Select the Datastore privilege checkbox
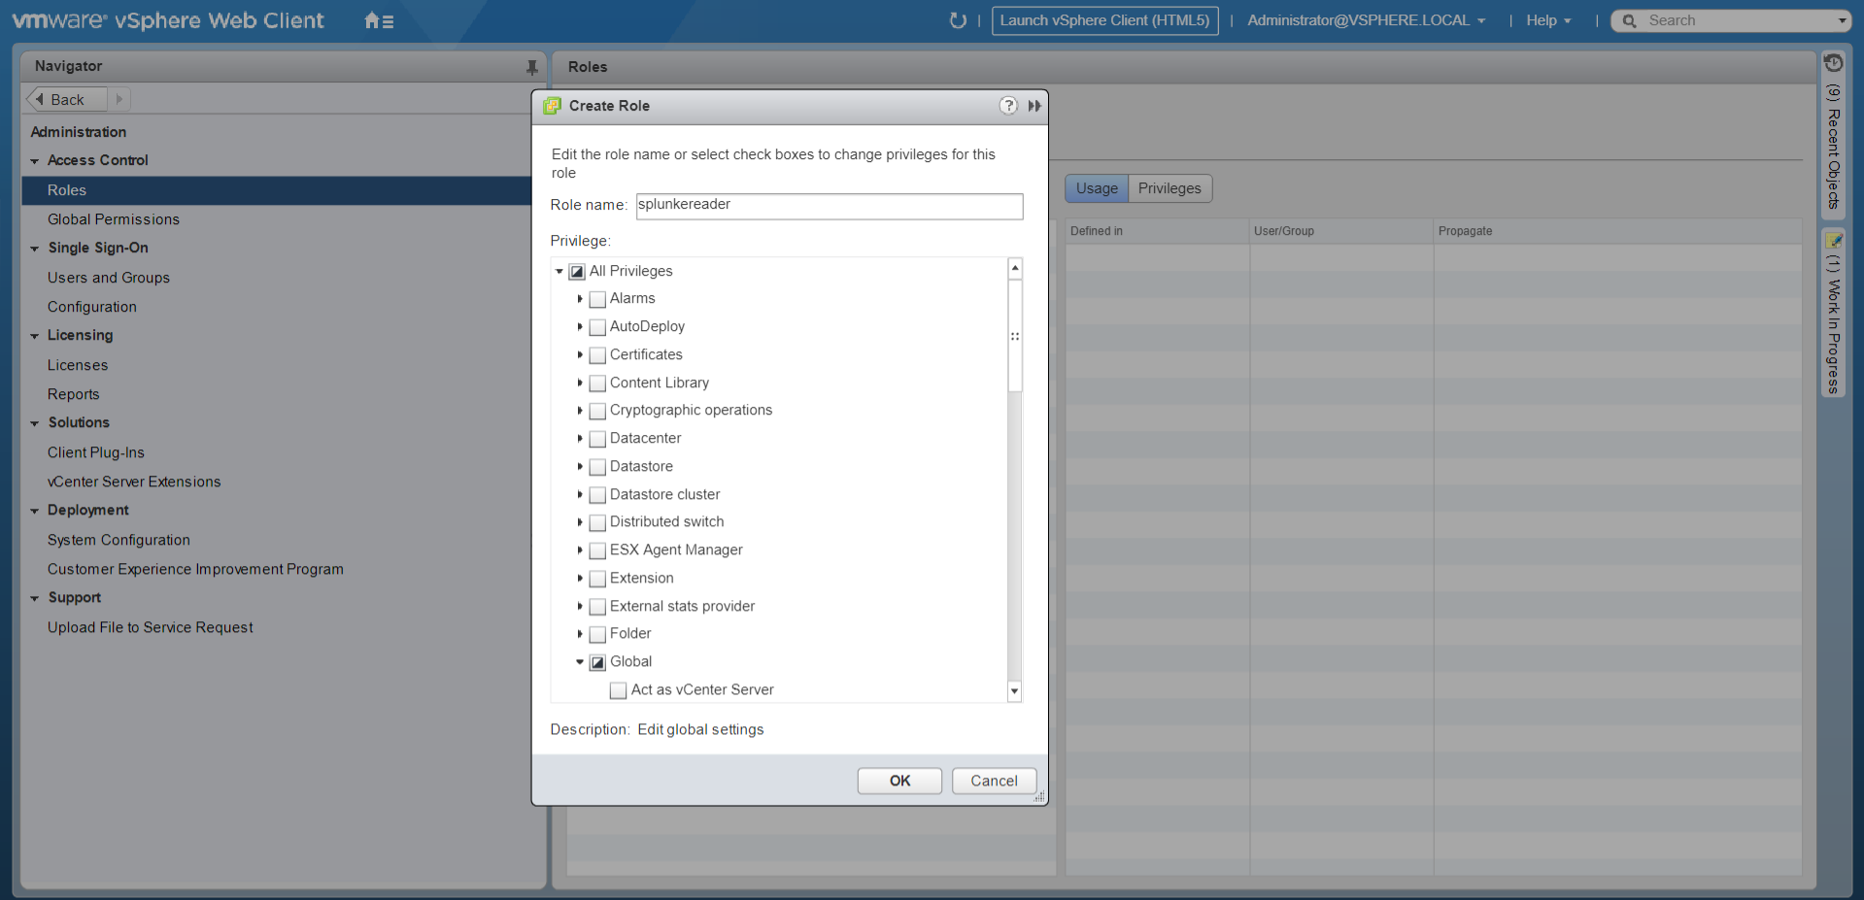This screenshot has height=900, width=1864. point(597,467)
